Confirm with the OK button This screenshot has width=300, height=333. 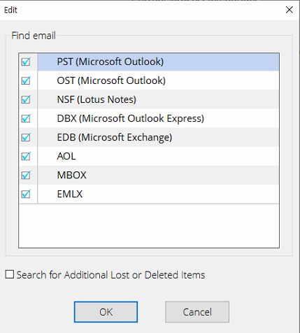tap(106, 312)
